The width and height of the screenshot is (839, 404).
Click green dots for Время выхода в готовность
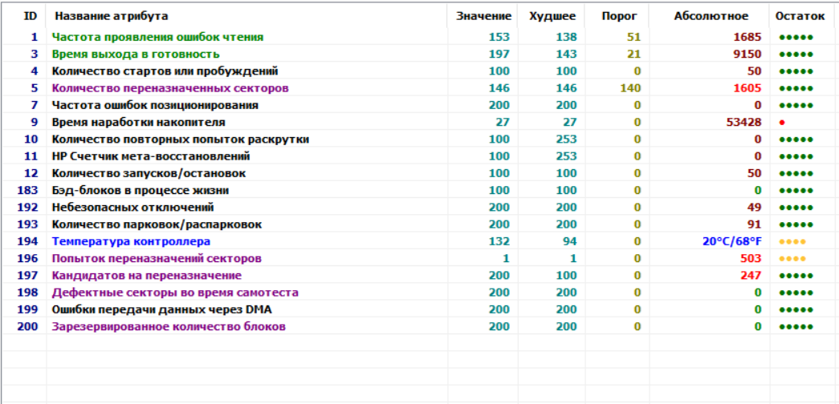(x=796, y=55)
